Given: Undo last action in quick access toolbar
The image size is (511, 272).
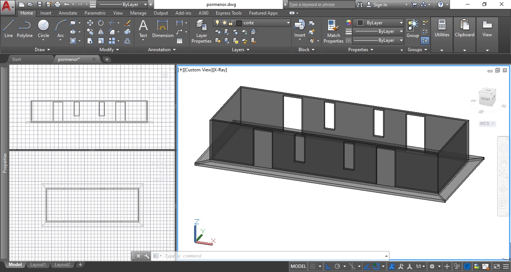Looking at the screenshot, I should [67, 4].
